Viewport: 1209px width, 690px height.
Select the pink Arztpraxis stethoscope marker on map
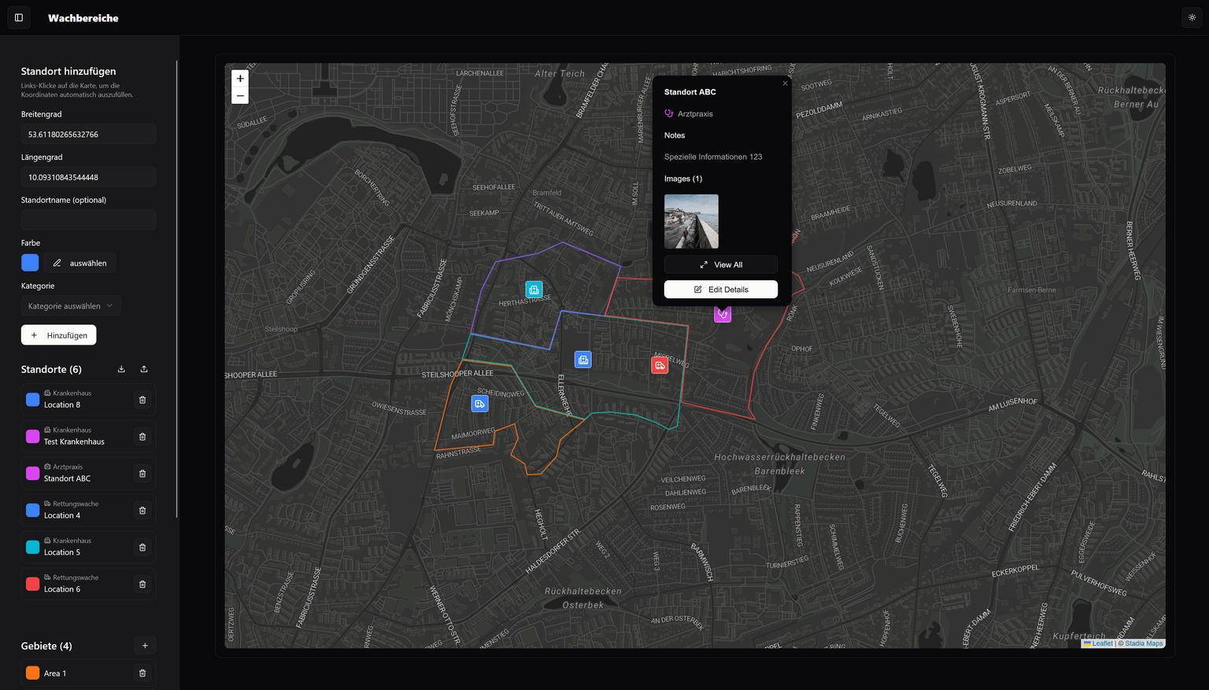723,314
